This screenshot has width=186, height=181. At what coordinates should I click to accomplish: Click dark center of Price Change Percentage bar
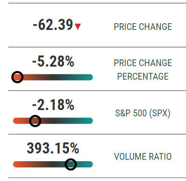[53, 77]
